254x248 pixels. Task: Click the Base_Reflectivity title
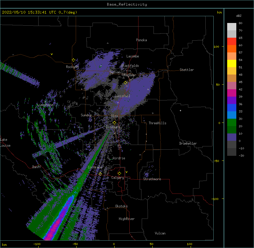(127, 4)
